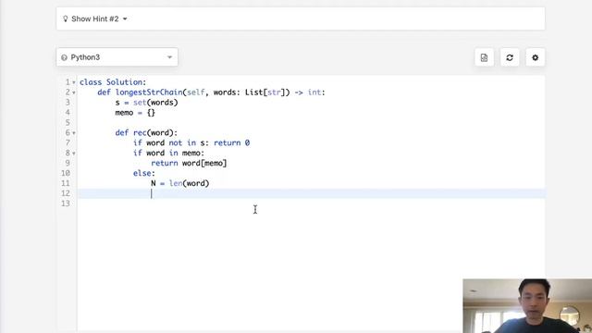Click the '-> int:' return annotation
The height and width of the screenshot is (333, 592).
pyautogui.click(x=310, y=92)
